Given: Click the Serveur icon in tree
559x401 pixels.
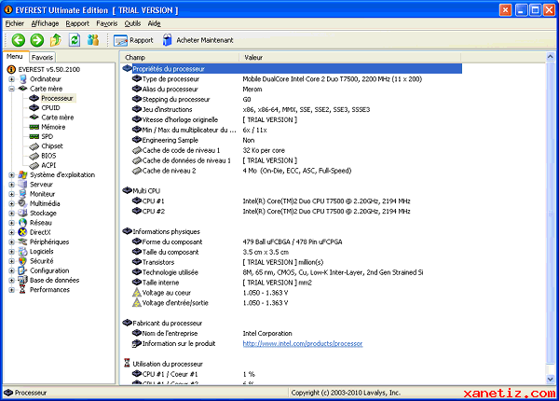Looking at the screenshot, I should pyautogui.click(x=22, y=185).
